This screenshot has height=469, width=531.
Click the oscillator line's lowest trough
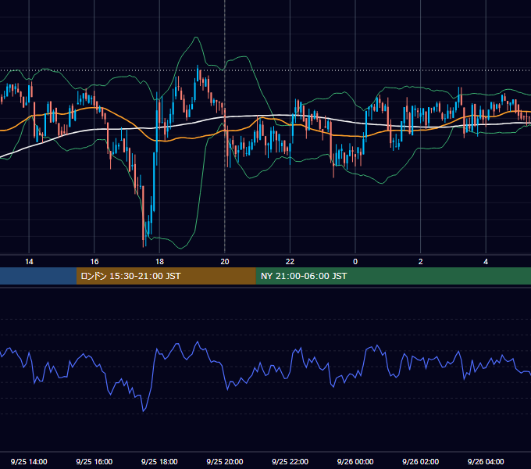click(x=143, y=411)
